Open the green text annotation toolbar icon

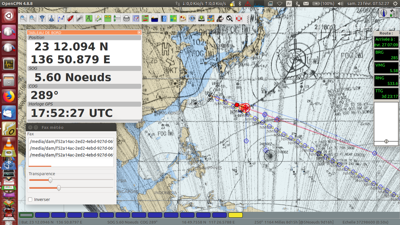(89, 18)
